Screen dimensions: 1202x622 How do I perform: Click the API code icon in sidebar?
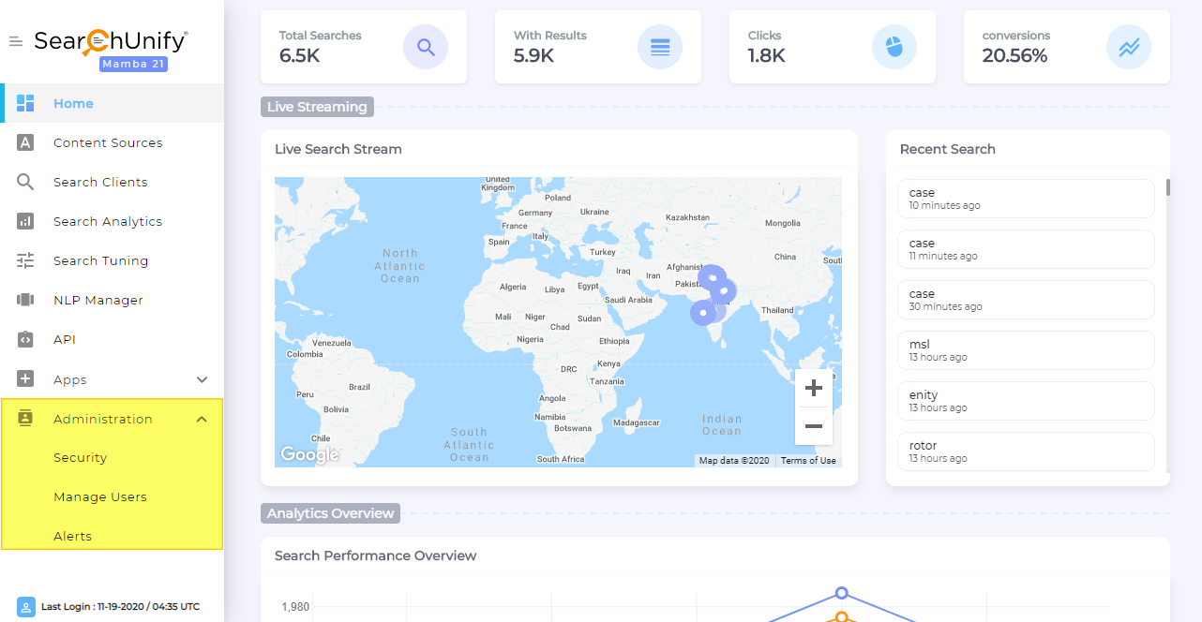tap(25, 339)
